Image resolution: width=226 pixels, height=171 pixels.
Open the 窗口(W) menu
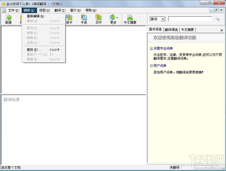[x=76, y=10]
